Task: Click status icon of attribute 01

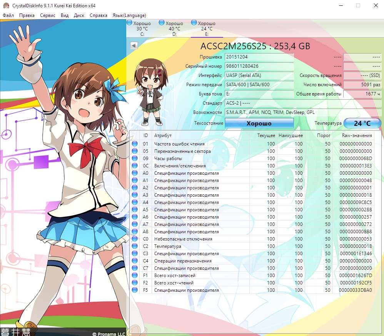Action: tap(135, 144)
